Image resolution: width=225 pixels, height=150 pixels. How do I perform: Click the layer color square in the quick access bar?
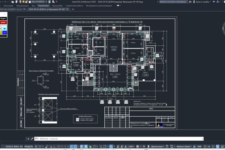tap(30, 2)
